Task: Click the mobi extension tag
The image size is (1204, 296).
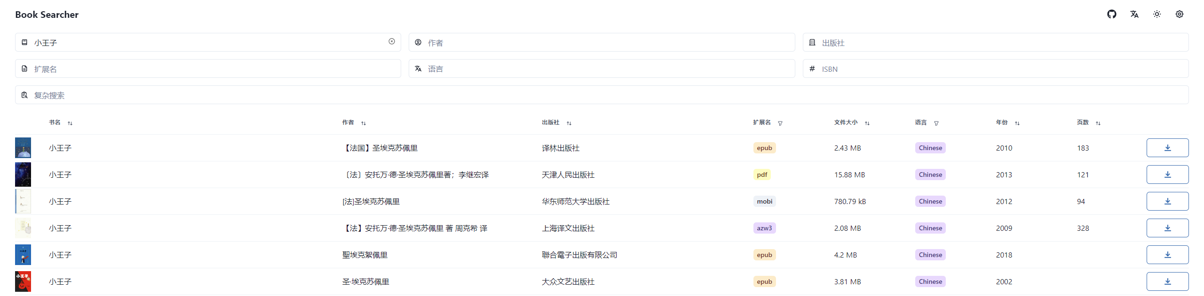Action: click(764, 201)
